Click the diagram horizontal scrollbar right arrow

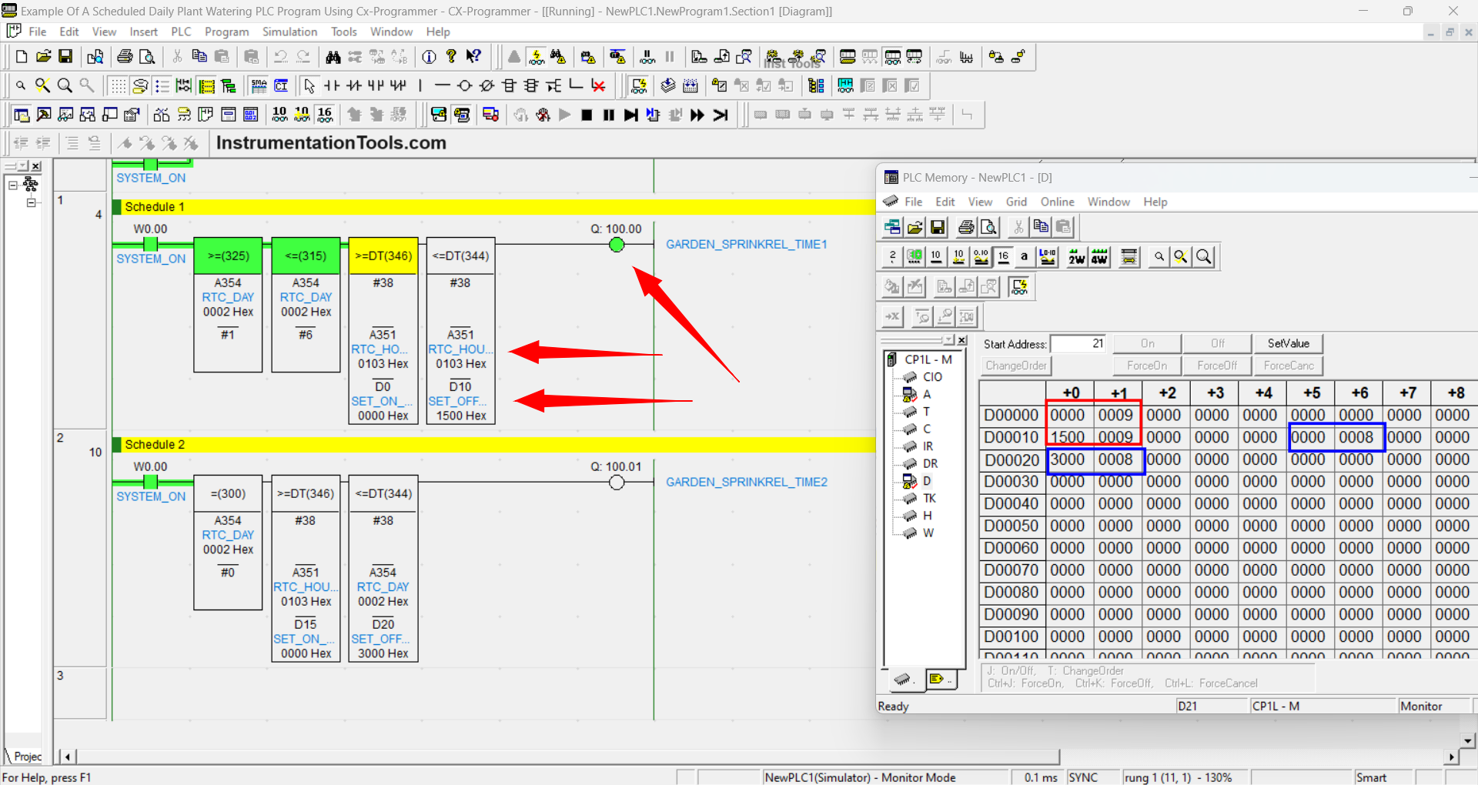(x=1452, y=757)
